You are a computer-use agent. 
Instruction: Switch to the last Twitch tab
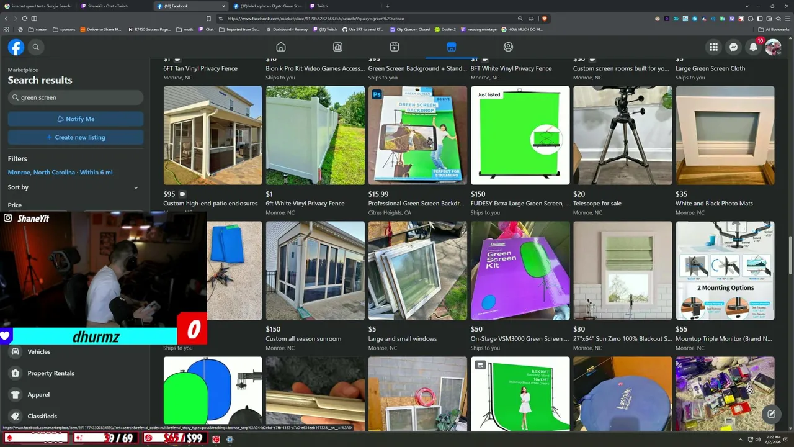pyautogui.click(x=344, y=6)
